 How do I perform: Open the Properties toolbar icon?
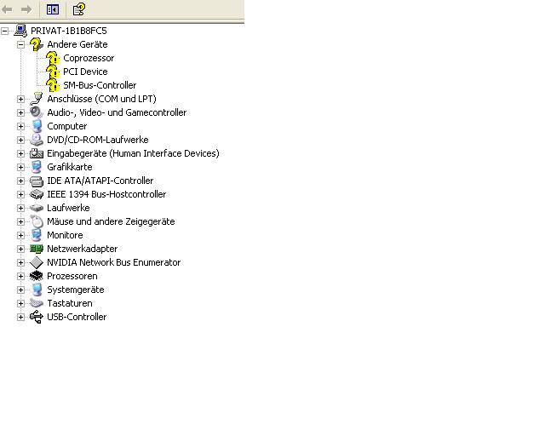click(x=78, y=9)
